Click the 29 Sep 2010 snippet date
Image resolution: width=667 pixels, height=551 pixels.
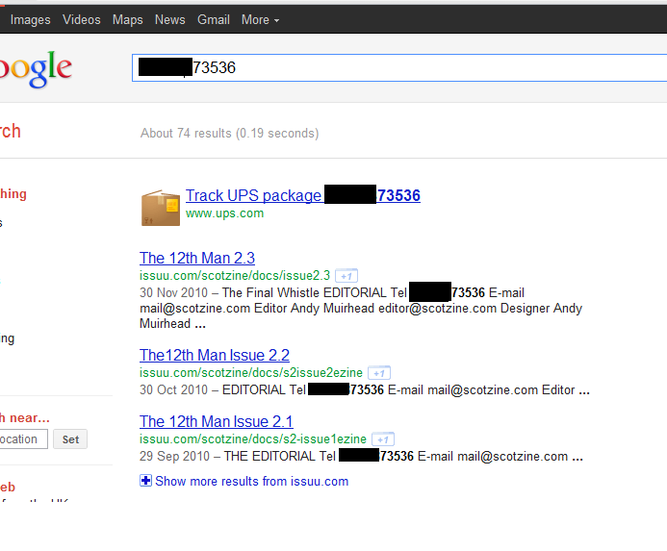tap(174, 456)
